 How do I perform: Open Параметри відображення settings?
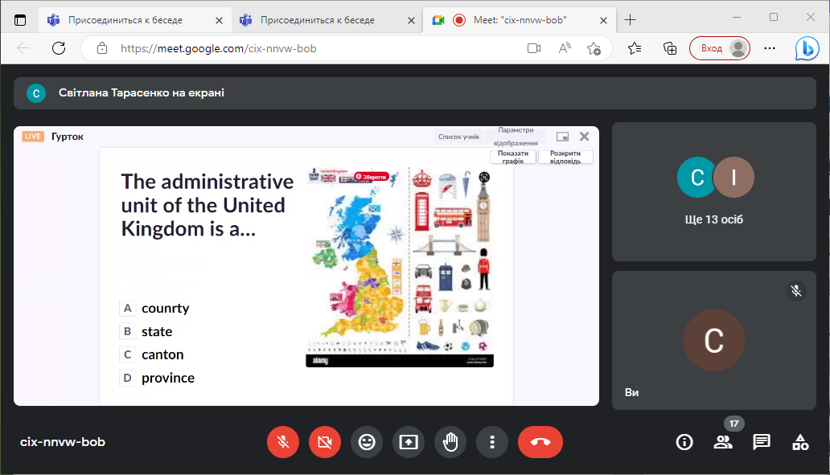(516, 136)
